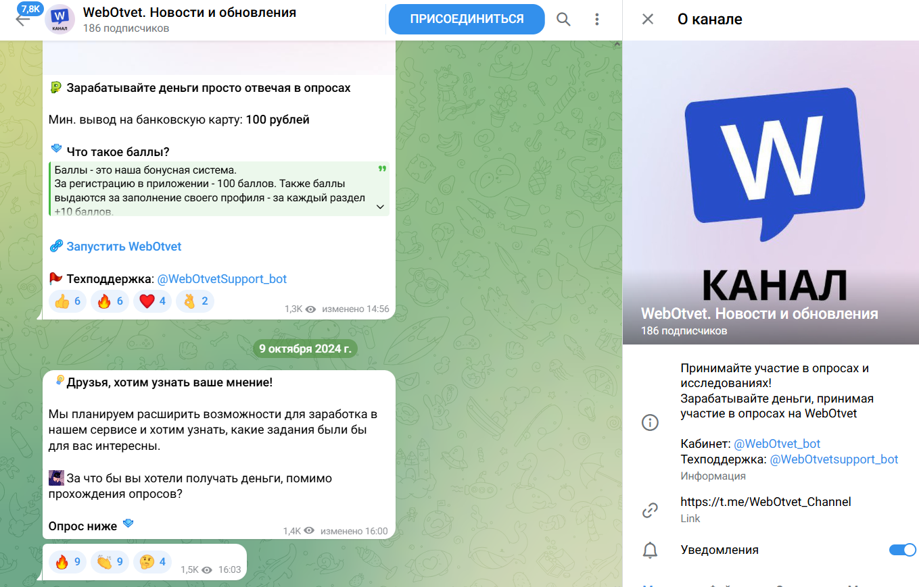Screen dimensions: 919x587
Task: Click the info circle icon in channel description
Action: pyautogui.click(x=649, y=423)
